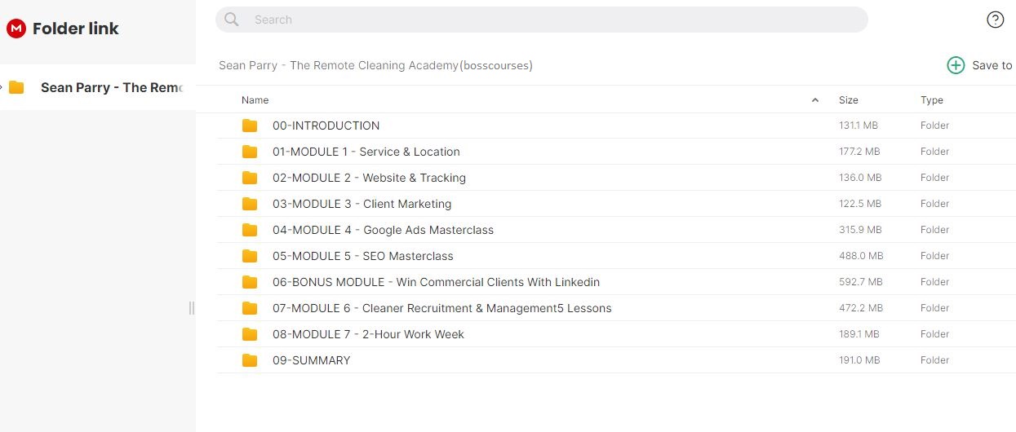The height and width of the screenshot is (432, 1016).
Task: Click the search magnifier icon
Action: [x=232, y=20]
